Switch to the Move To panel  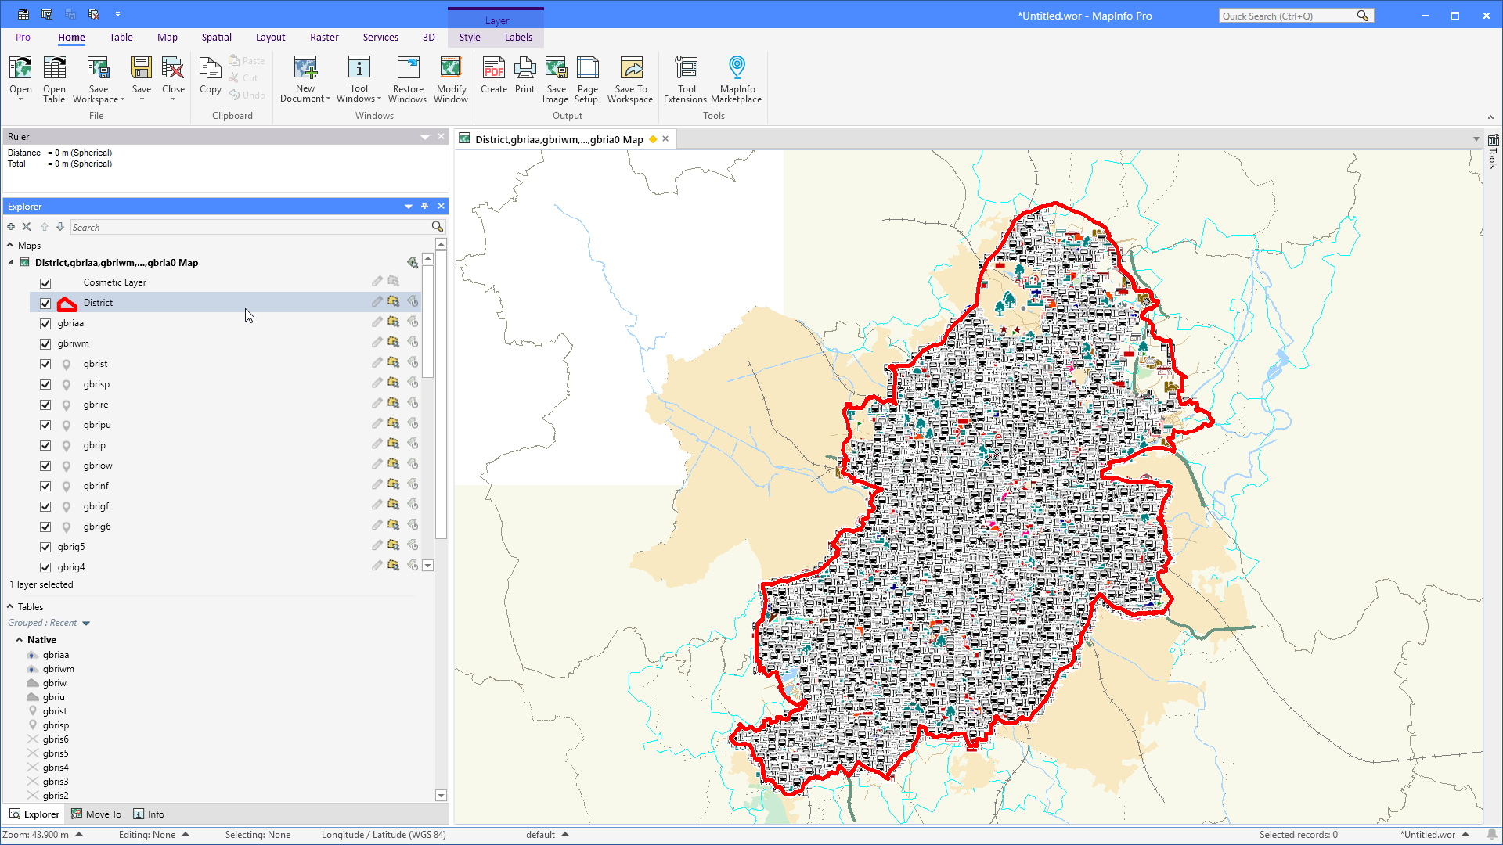coord(96,814)
